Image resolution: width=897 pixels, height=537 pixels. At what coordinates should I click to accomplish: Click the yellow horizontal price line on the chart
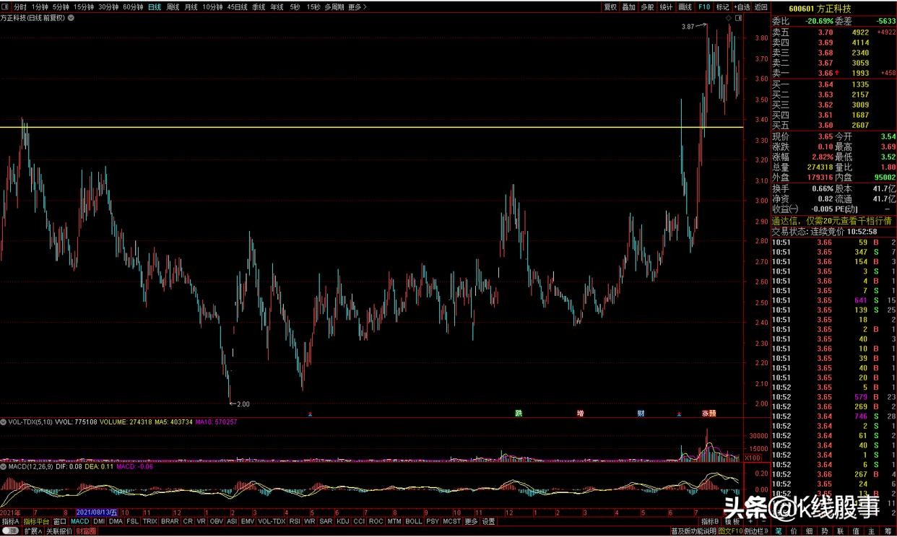tap(361, 127)
